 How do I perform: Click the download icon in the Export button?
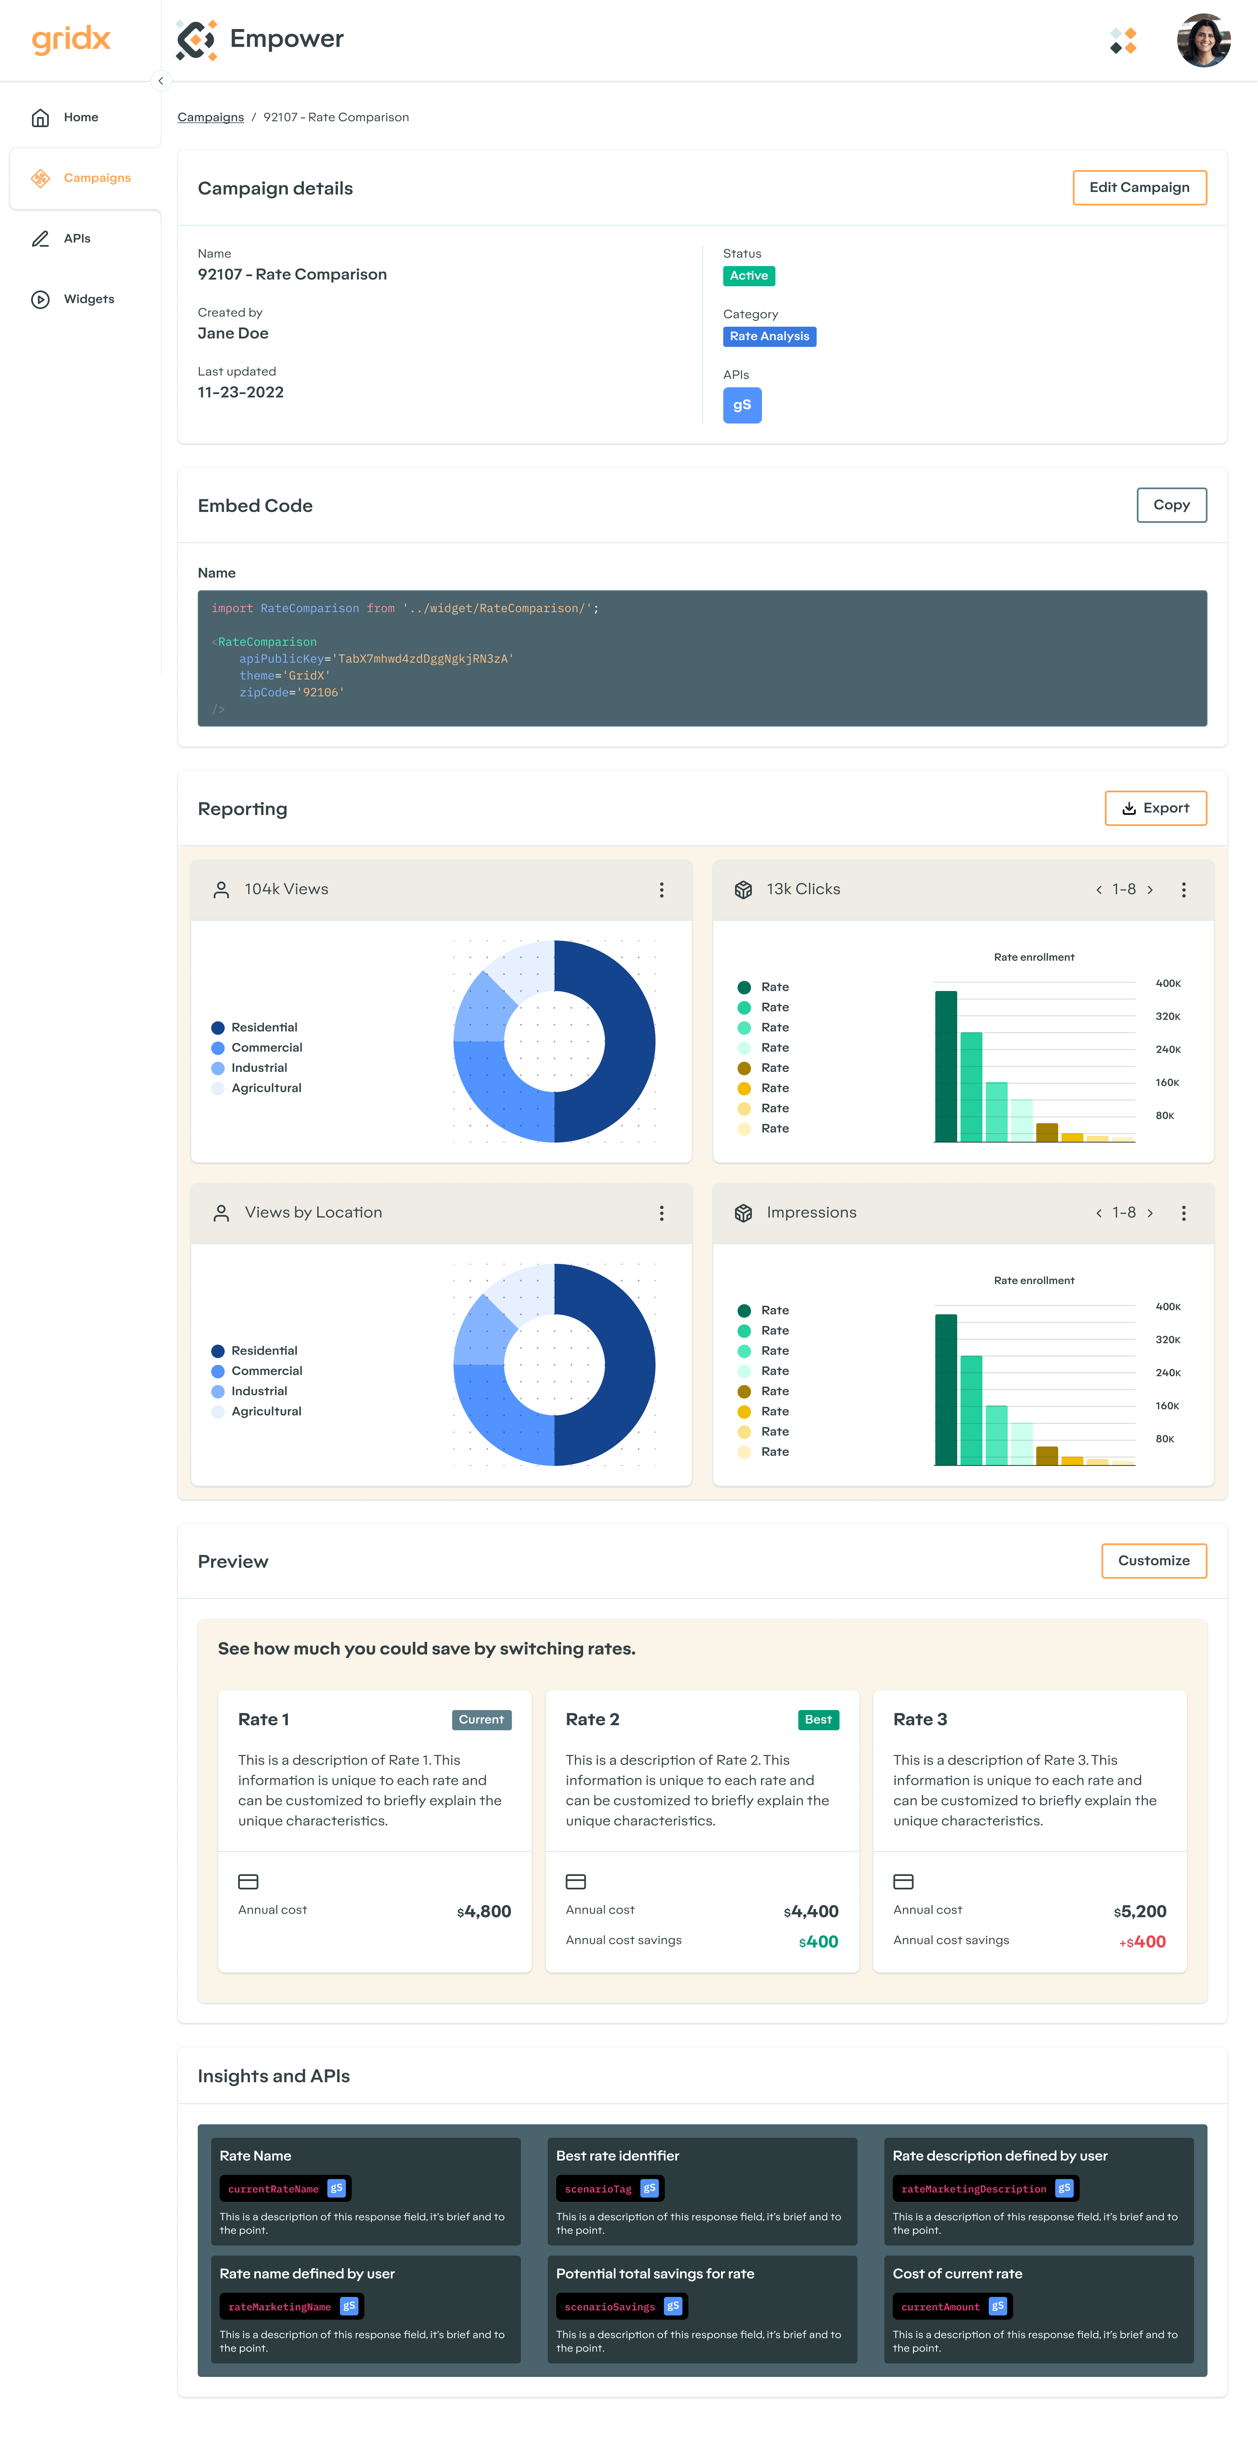click(x=1129, y=808)
